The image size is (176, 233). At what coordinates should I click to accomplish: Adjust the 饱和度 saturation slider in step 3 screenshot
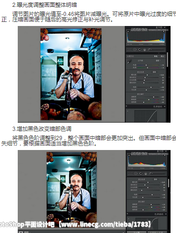(x=149, y=210)
